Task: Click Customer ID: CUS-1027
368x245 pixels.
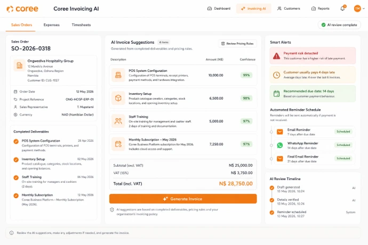Action: 43,80
